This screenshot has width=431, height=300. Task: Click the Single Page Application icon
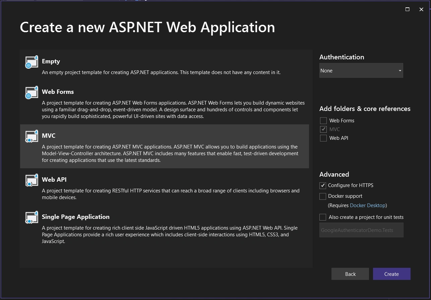[32, 218]
